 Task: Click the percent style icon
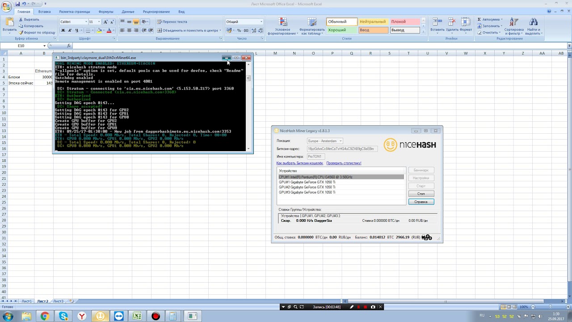point(239,30)
